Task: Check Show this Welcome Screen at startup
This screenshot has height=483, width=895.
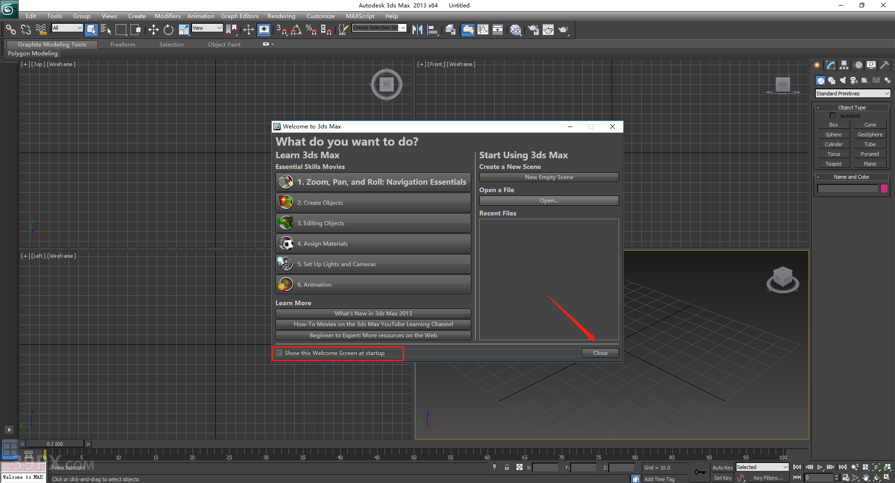Action: (x=279, y=353)
